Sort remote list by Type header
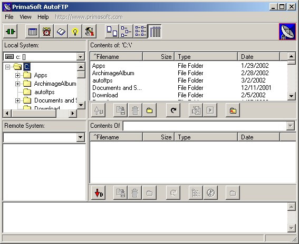Screen dimensions: 299x244 coord(206,137)
